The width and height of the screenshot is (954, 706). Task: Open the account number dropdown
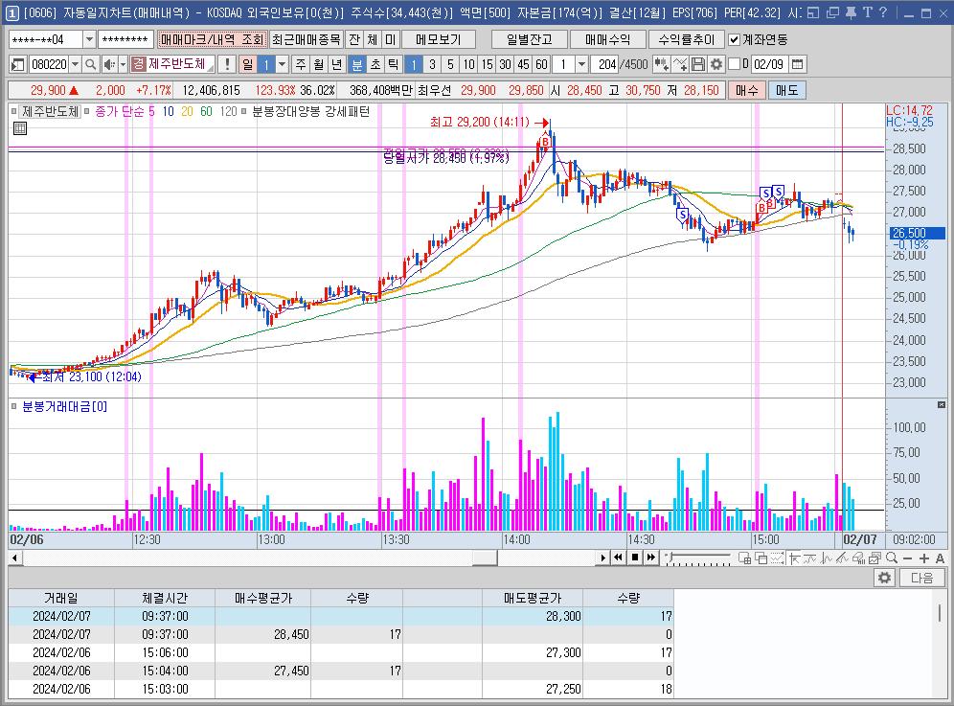point(89,39)
